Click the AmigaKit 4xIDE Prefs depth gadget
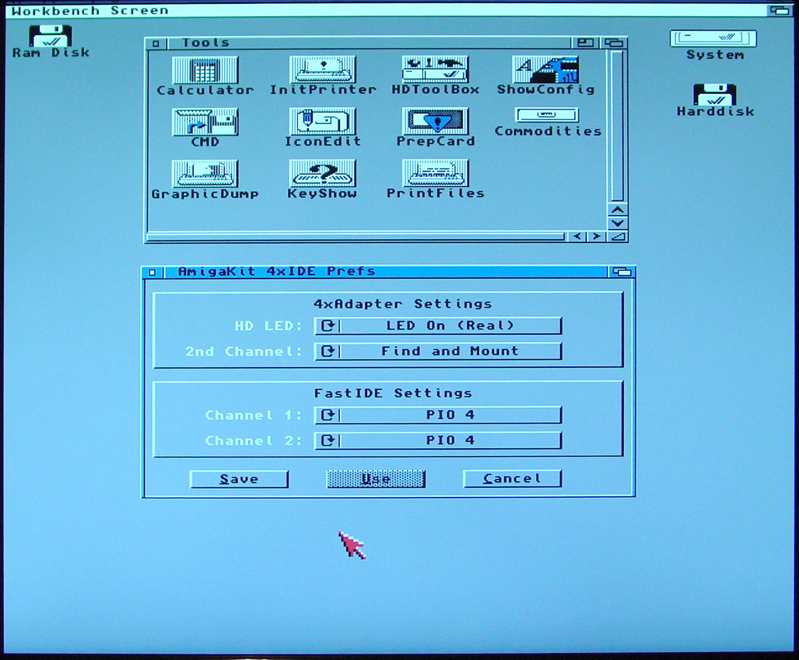Viewport: 799px width, 660px height. [x=622, y=272]
